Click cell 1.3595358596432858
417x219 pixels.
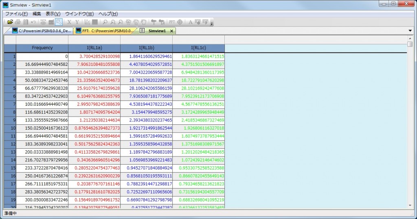pos(146,144)
